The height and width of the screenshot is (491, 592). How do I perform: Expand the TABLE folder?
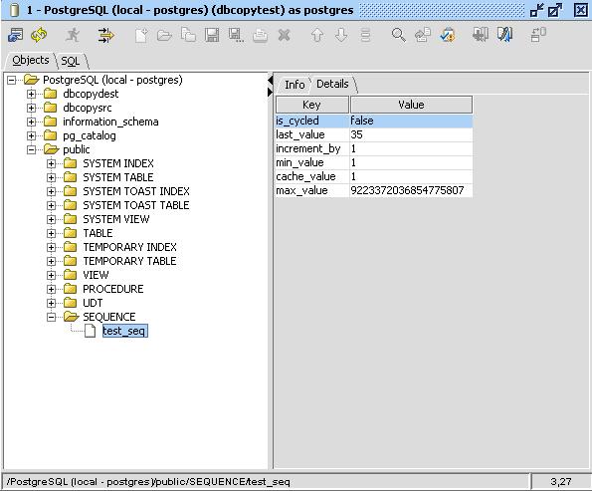pos(52,234)
